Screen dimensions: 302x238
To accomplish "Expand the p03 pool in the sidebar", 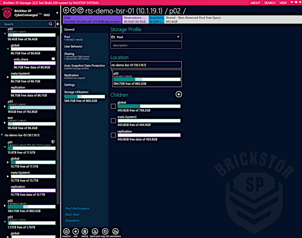I will (5, 106).
